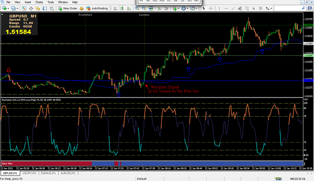Screen dimensions: 314x181
Task: Switch to the AUDUSD,M1 chart tab
Action: pos(68,173)
